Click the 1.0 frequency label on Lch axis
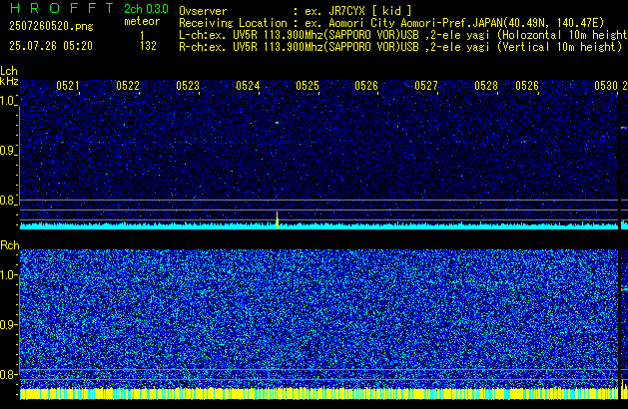 coord(7,101)
